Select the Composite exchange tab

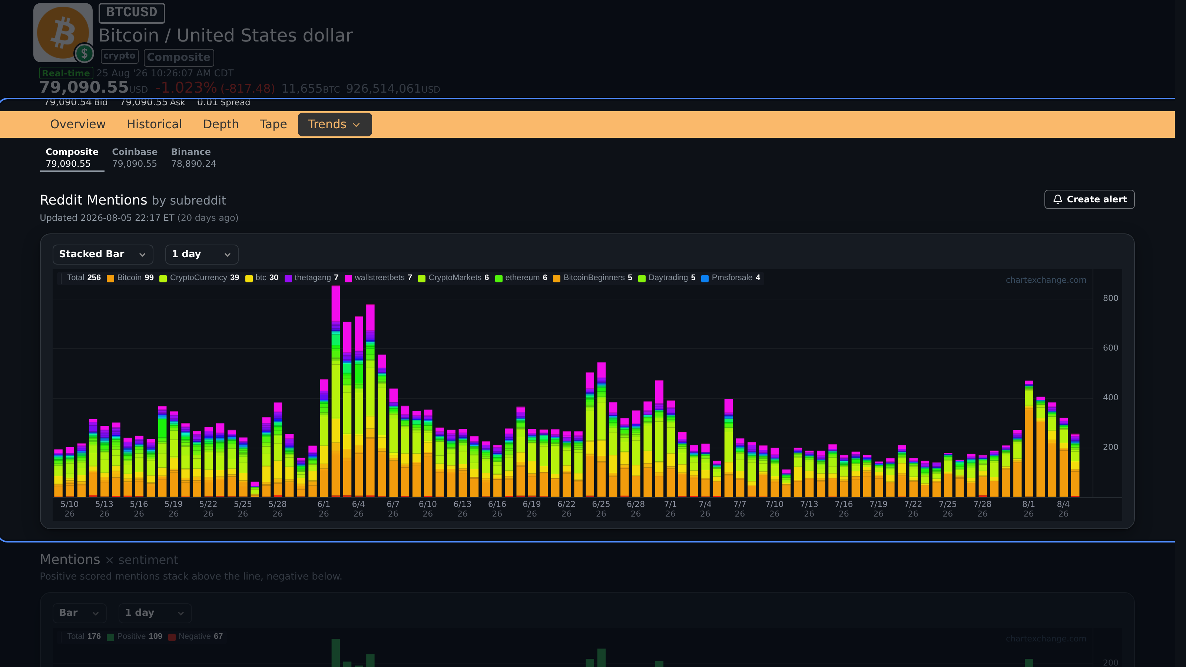(72, 158)
